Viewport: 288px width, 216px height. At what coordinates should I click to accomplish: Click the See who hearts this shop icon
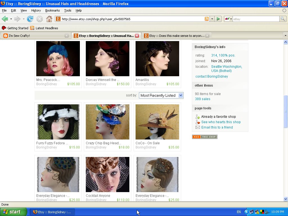pos(198,122)
